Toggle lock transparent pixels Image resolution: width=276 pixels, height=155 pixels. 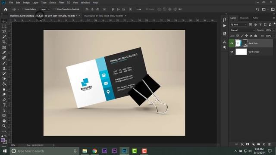pos(238,36)
